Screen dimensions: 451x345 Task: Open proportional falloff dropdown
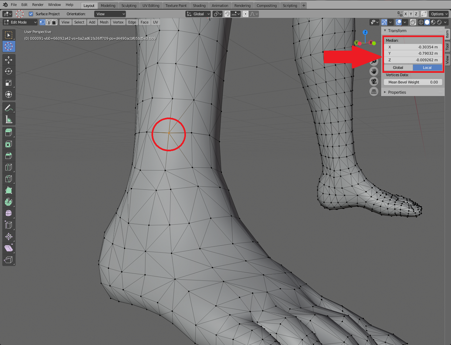coord(254,14)
